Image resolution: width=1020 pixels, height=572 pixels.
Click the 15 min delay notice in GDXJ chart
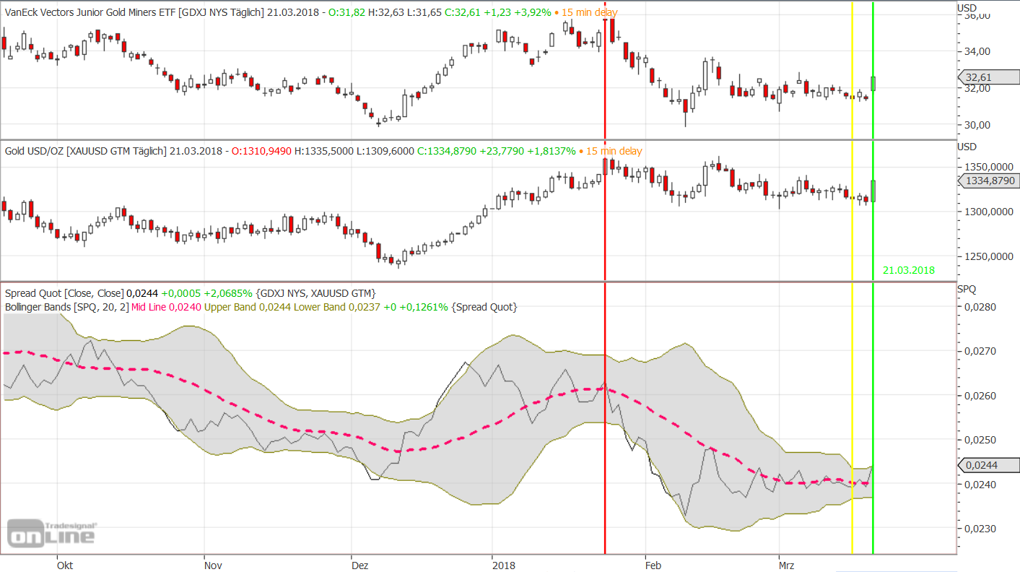point(589,12)
